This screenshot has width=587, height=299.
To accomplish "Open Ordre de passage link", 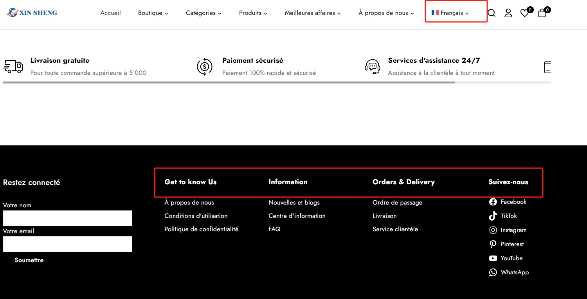I will coord(397,203).
